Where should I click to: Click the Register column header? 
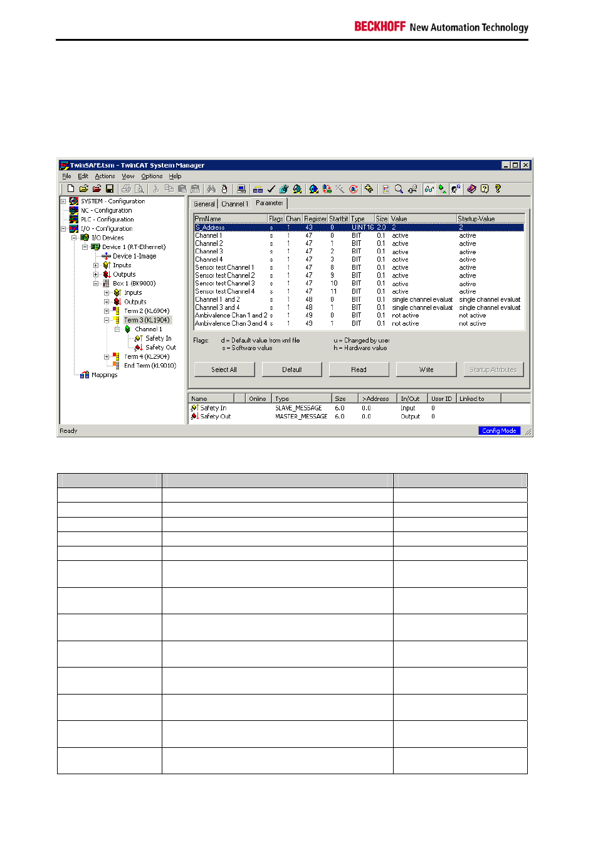point(315,219)
